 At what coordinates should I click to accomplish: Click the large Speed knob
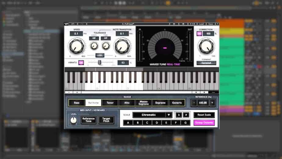click(77, 46)
